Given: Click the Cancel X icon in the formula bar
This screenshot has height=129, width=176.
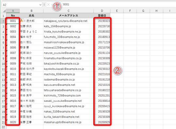Looking at the screenshot, I should tap(48, 5).
